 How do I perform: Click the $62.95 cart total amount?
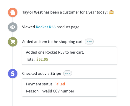point(42,59)
